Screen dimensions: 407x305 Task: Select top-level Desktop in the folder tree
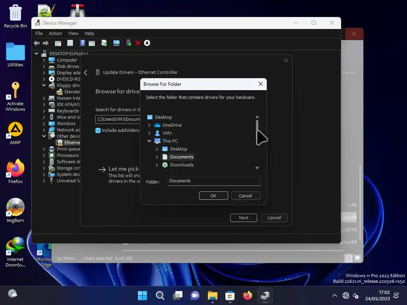(163, 117)
